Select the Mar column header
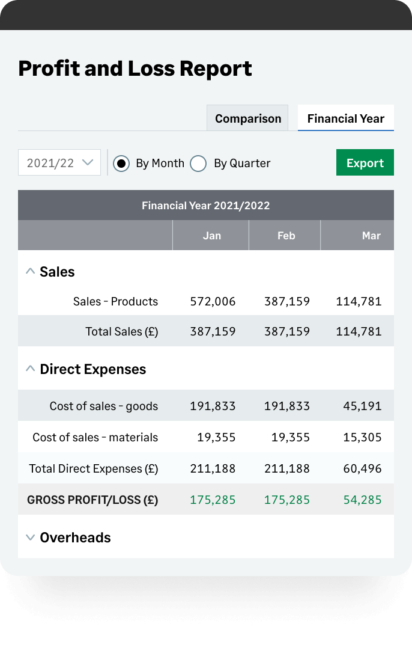This screenshot has width=412, height=653. pos(371,235)
